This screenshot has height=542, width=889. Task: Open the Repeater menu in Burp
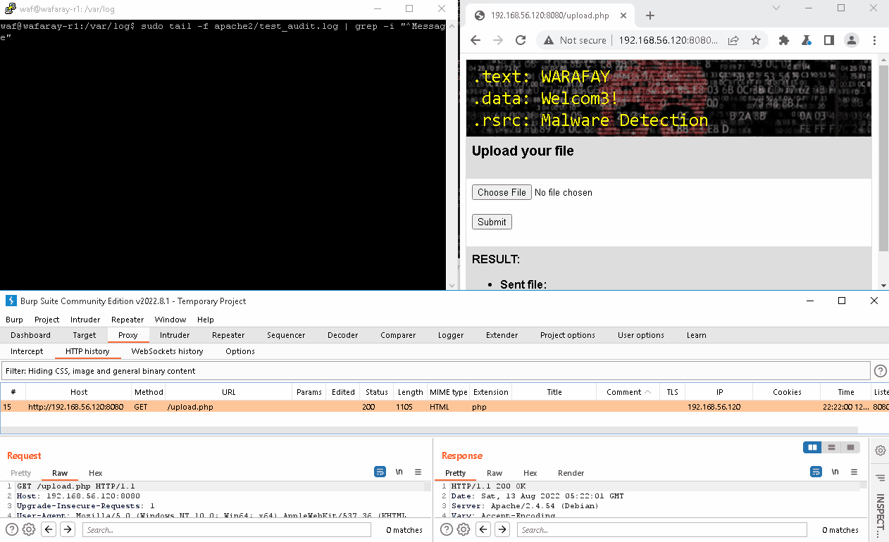(128, 320)
